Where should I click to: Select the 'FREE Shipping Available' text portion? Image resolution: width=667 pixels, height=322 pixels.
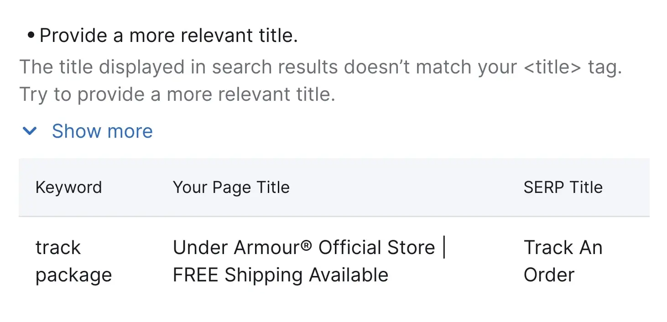(x=280, y=275)
